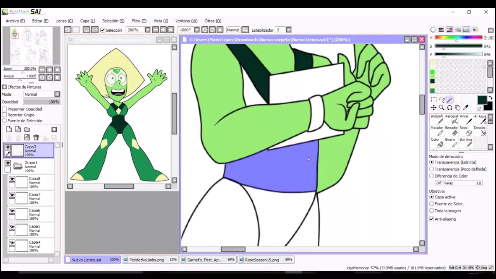Viewport: 496px width, 279px height.
Task: Open the Lienzo menu
Action: tap(64, 21)
